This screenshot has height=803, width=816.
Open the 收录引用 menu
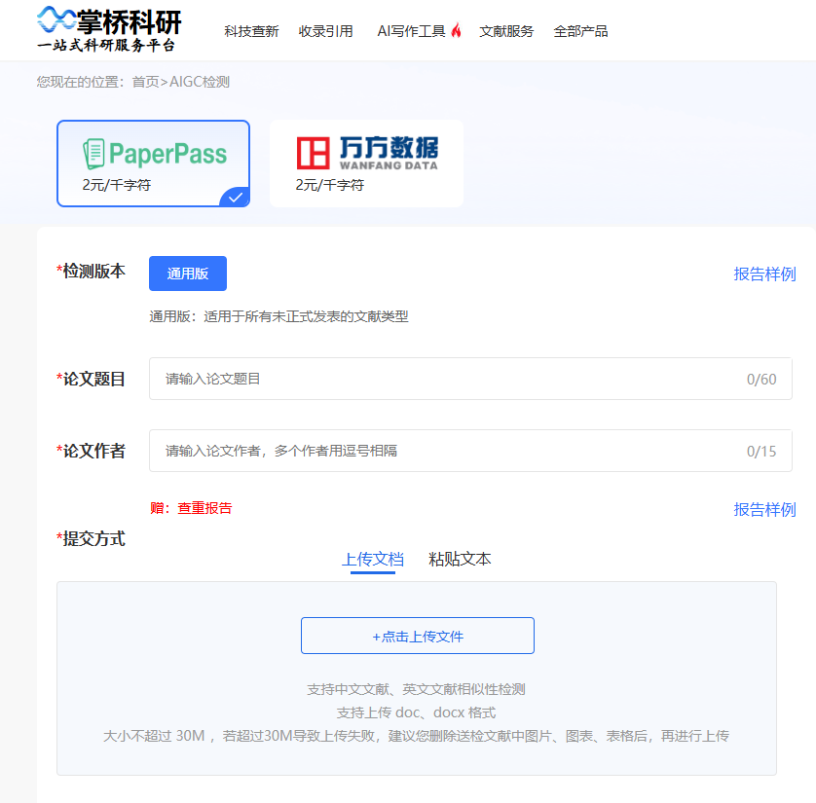pos(326,30)
